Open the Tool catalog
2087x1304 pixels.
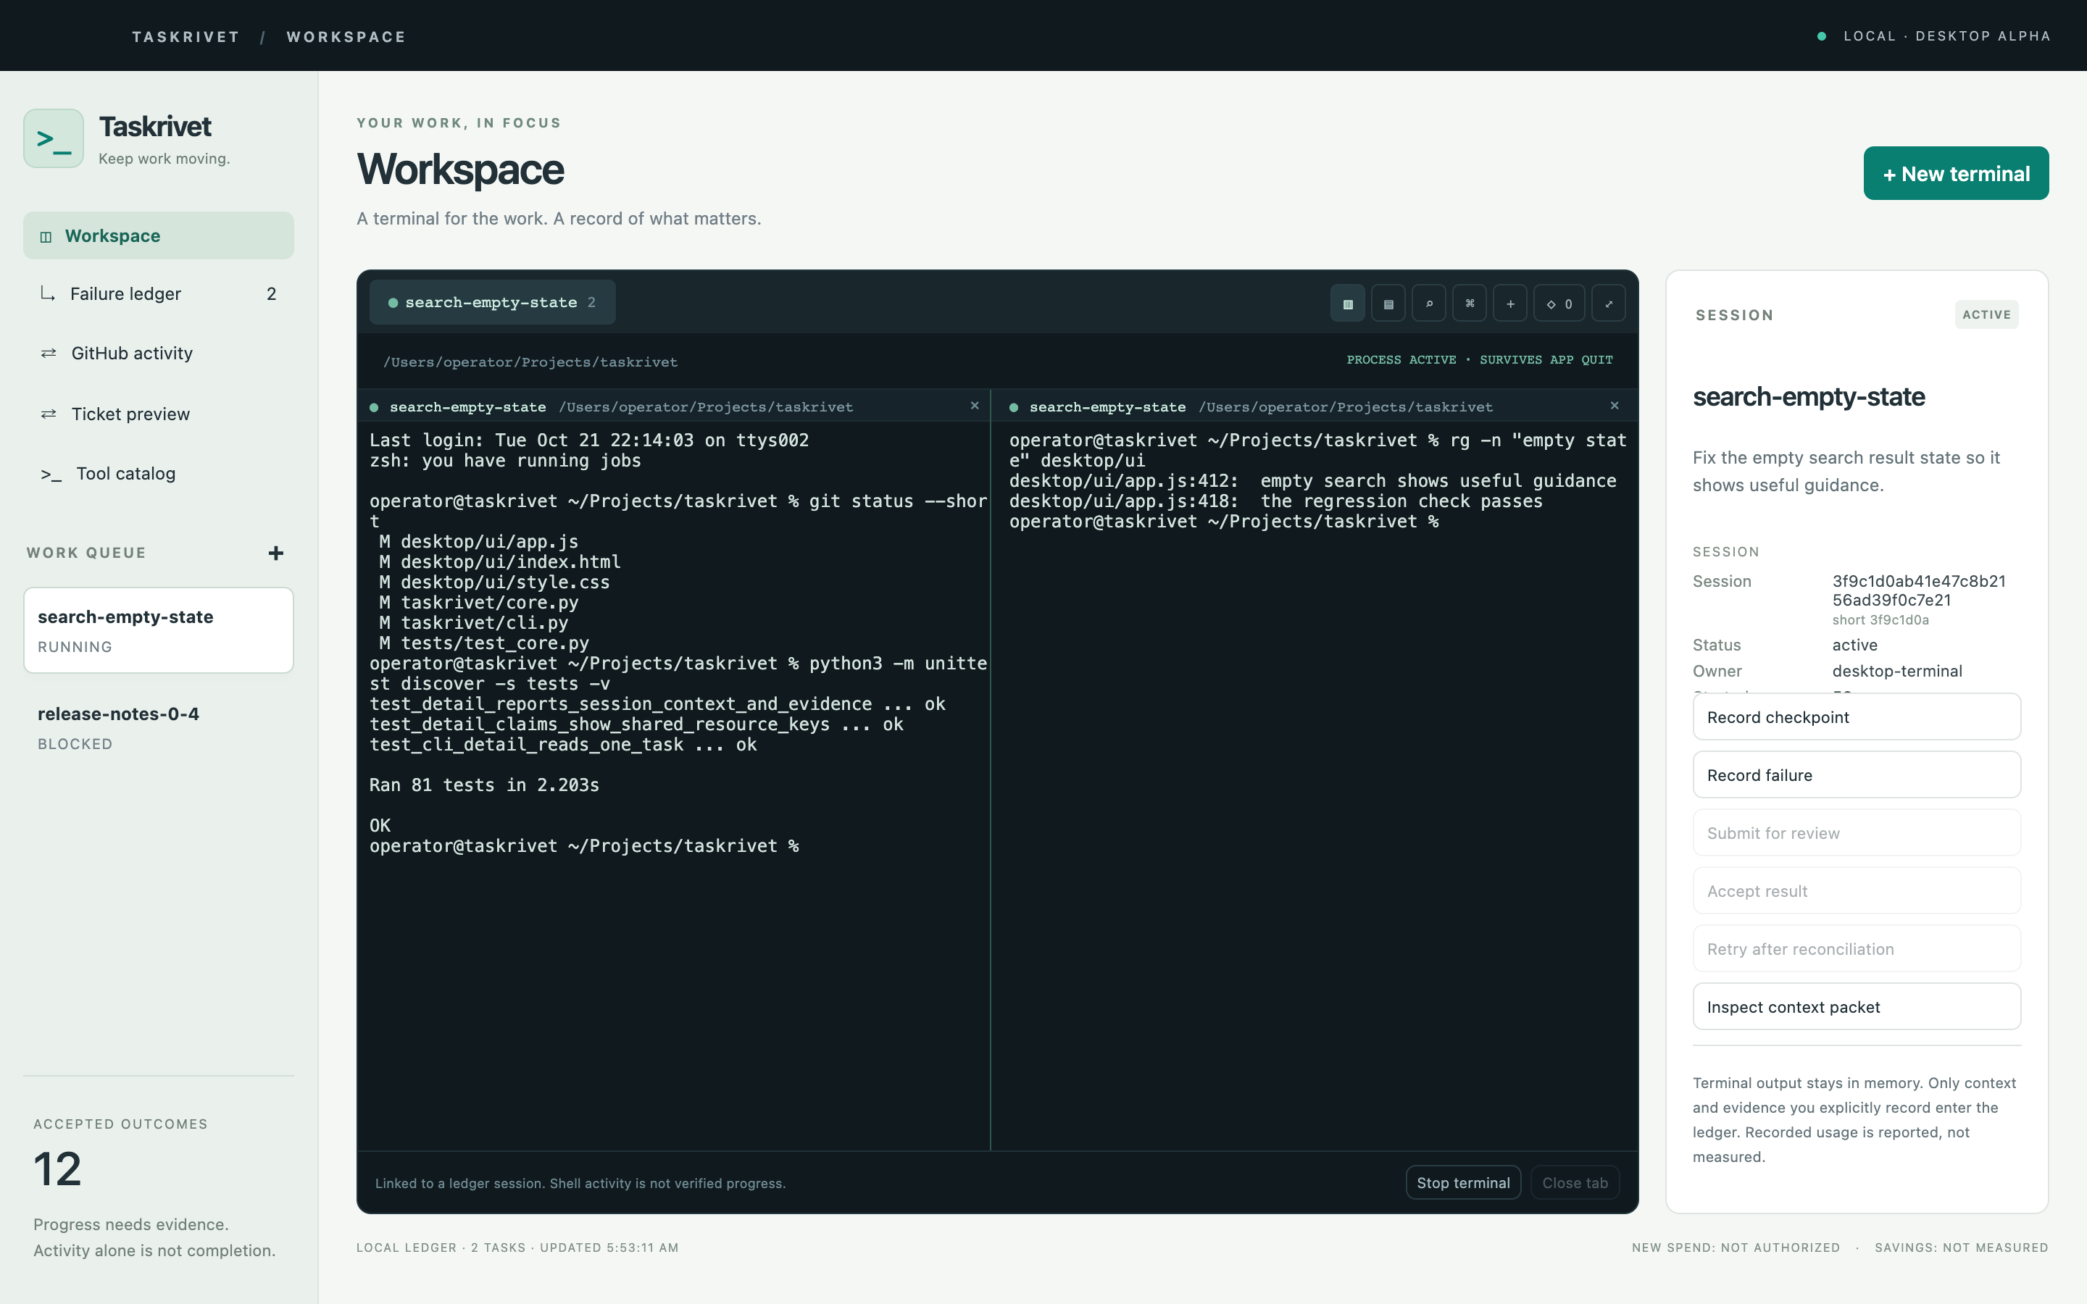pos(159,474)
